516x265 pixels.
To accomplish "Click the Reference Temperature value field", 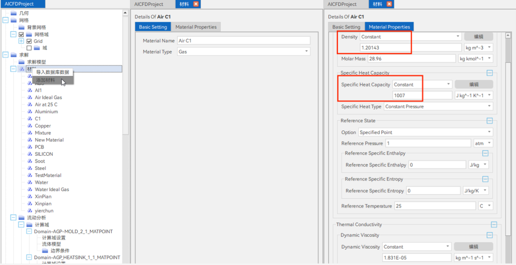I will pos(434,206).
